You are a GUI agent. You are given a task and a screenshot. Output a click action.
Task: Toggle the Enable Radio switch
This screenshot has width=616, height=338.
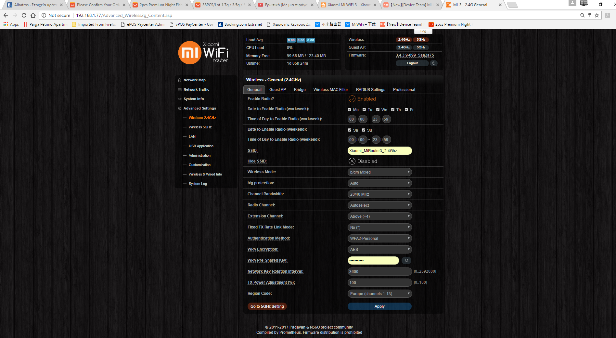(362, 99)
